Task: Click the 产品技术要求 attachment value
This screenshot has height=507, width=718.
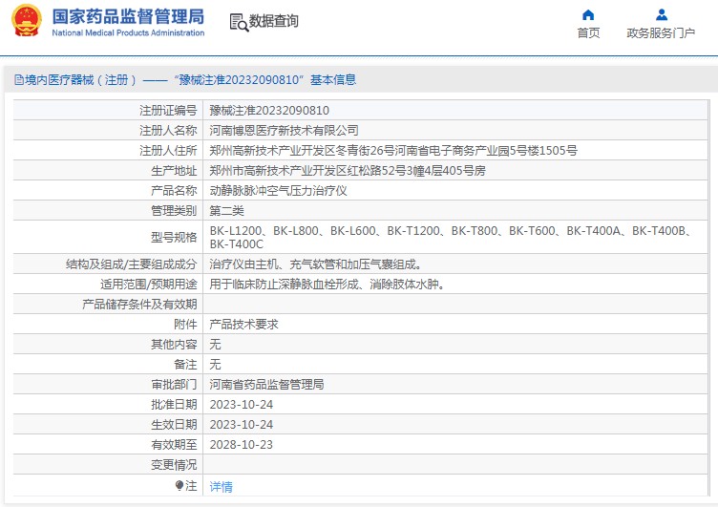Action: point(243,325)
